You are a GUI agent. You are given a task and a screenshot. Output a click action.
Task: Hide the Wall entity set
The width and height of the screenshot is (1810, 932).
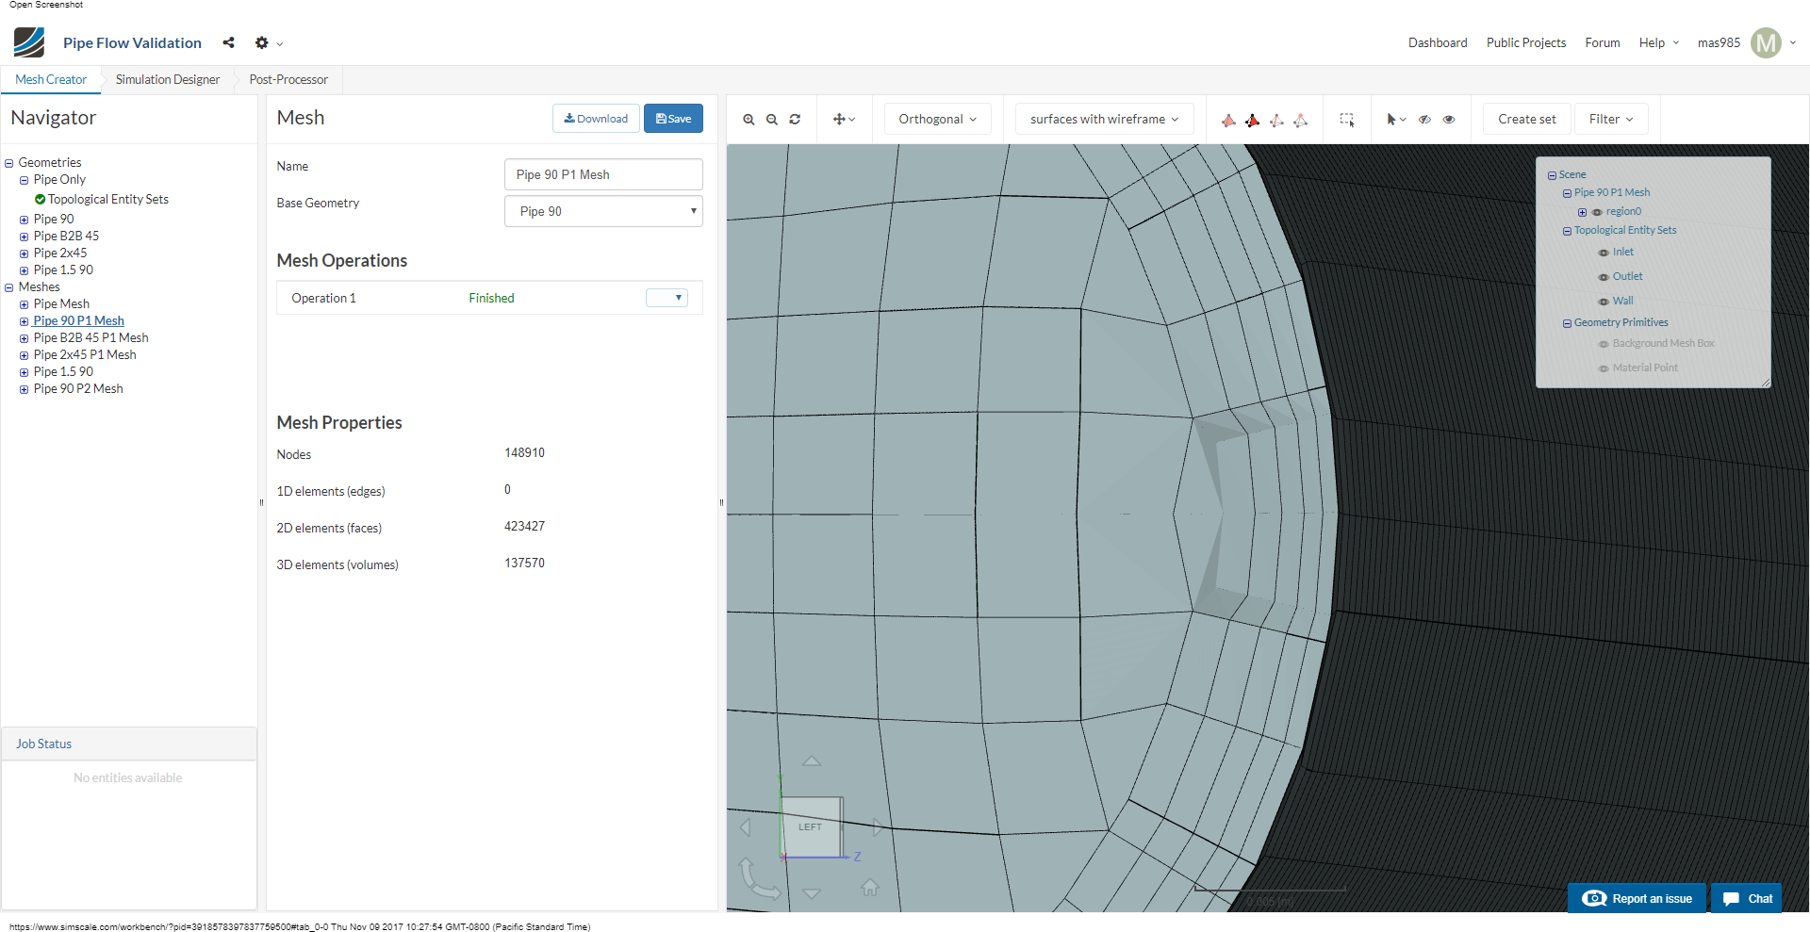(x=1604, y=302)
